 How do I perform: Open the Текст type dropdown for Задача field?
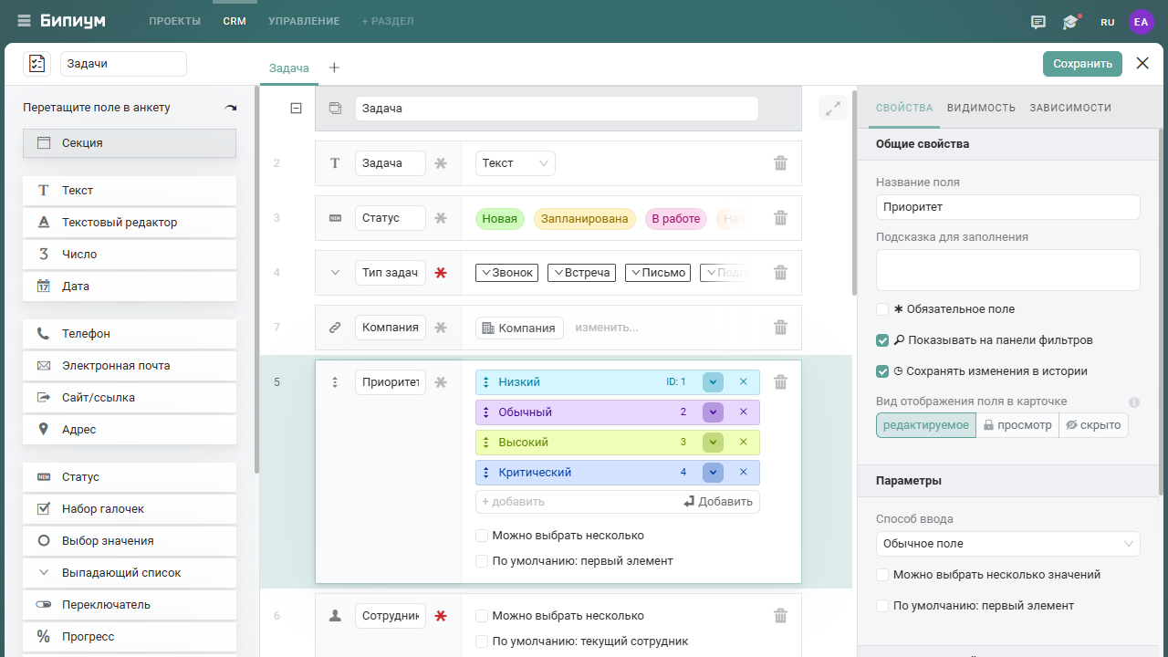pos(516,163)
